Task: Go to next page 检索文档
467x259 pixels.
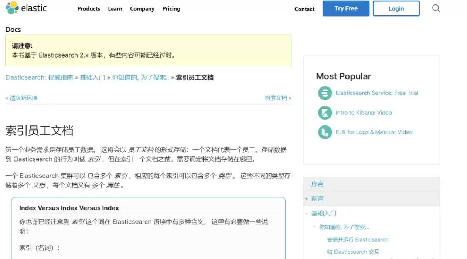Action: (276, 98)
